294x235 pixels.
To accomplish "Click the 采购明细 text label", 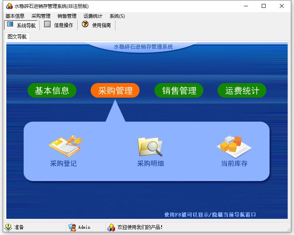I will click(151, 163).
